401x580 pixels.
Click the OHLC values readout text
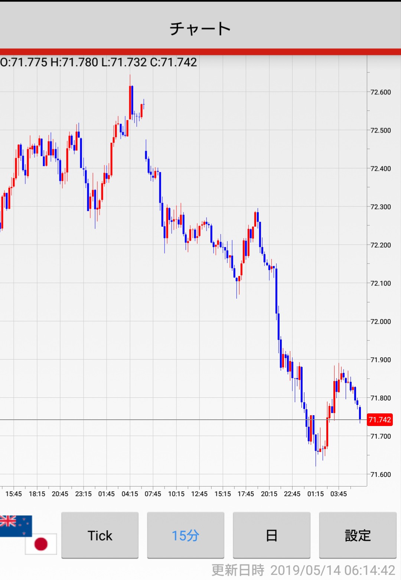pos(99,62)
